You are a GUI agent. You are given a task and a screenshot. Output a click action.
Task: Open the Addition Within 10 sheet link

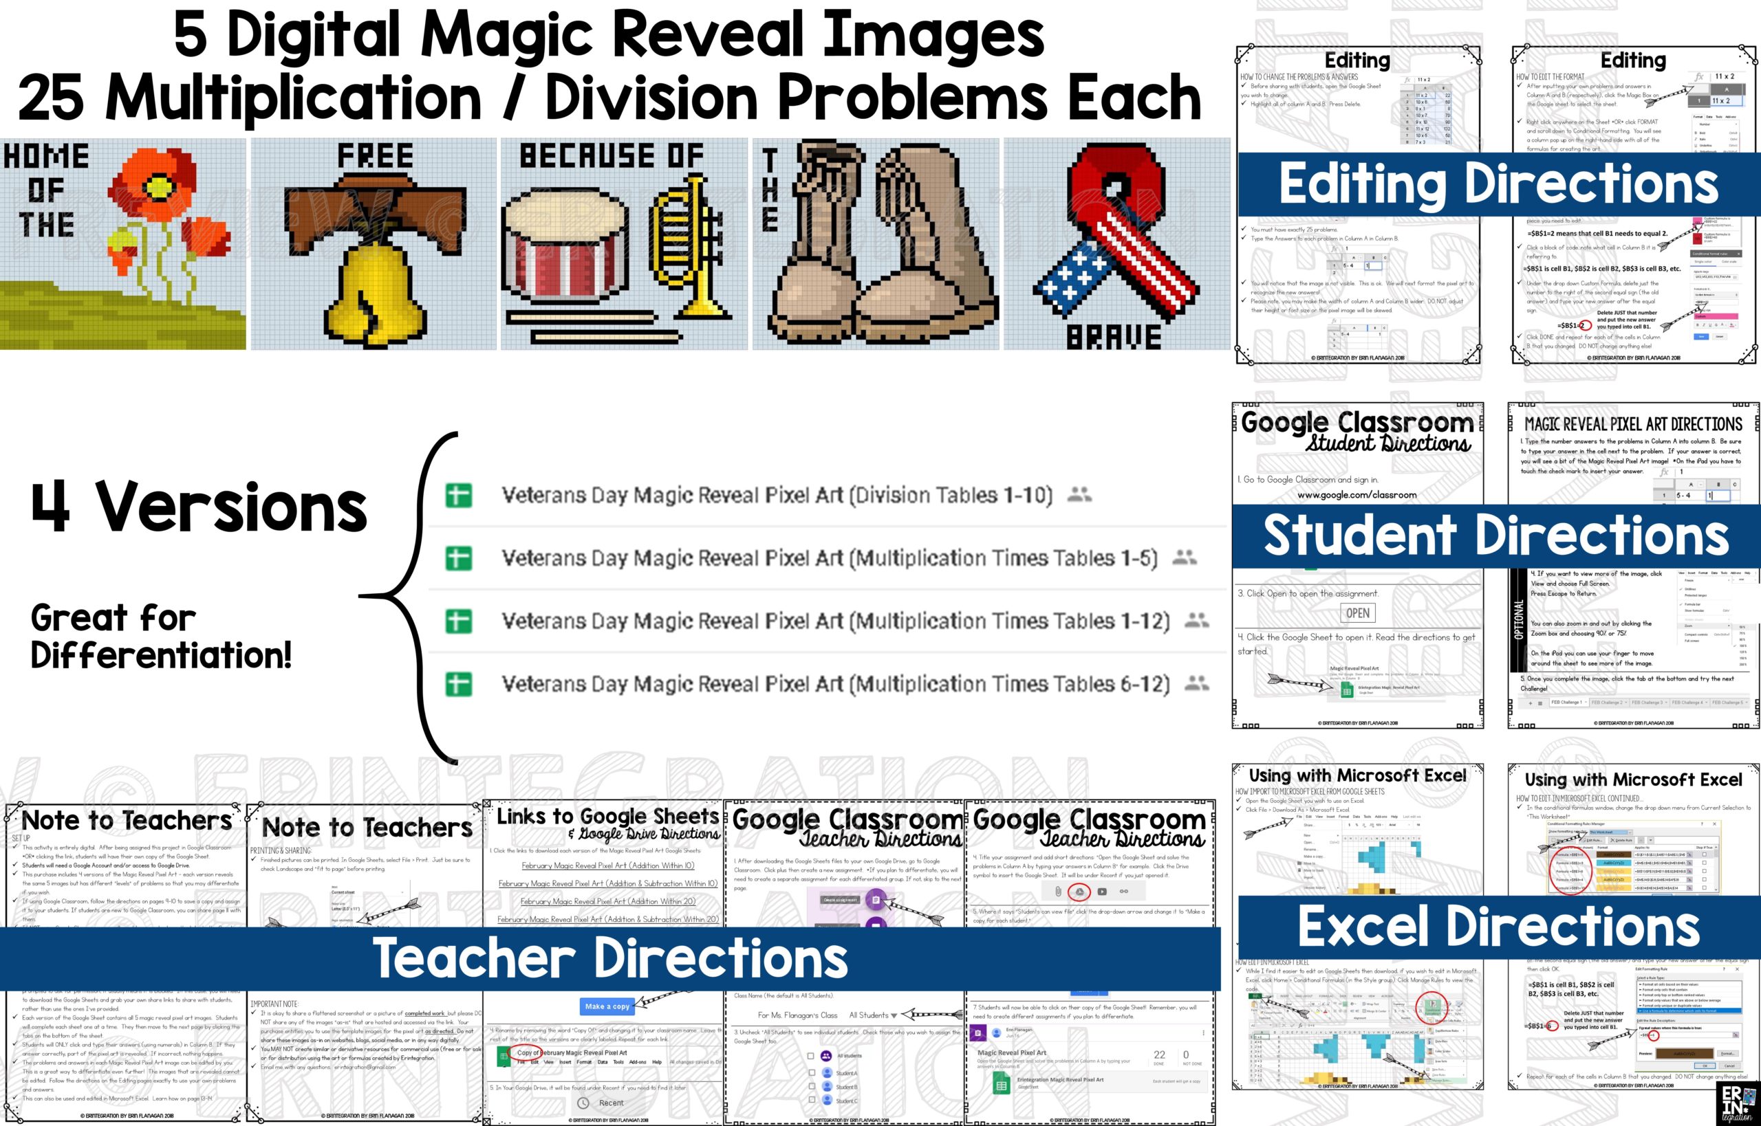pyautogui.click(x=608, y=865)
